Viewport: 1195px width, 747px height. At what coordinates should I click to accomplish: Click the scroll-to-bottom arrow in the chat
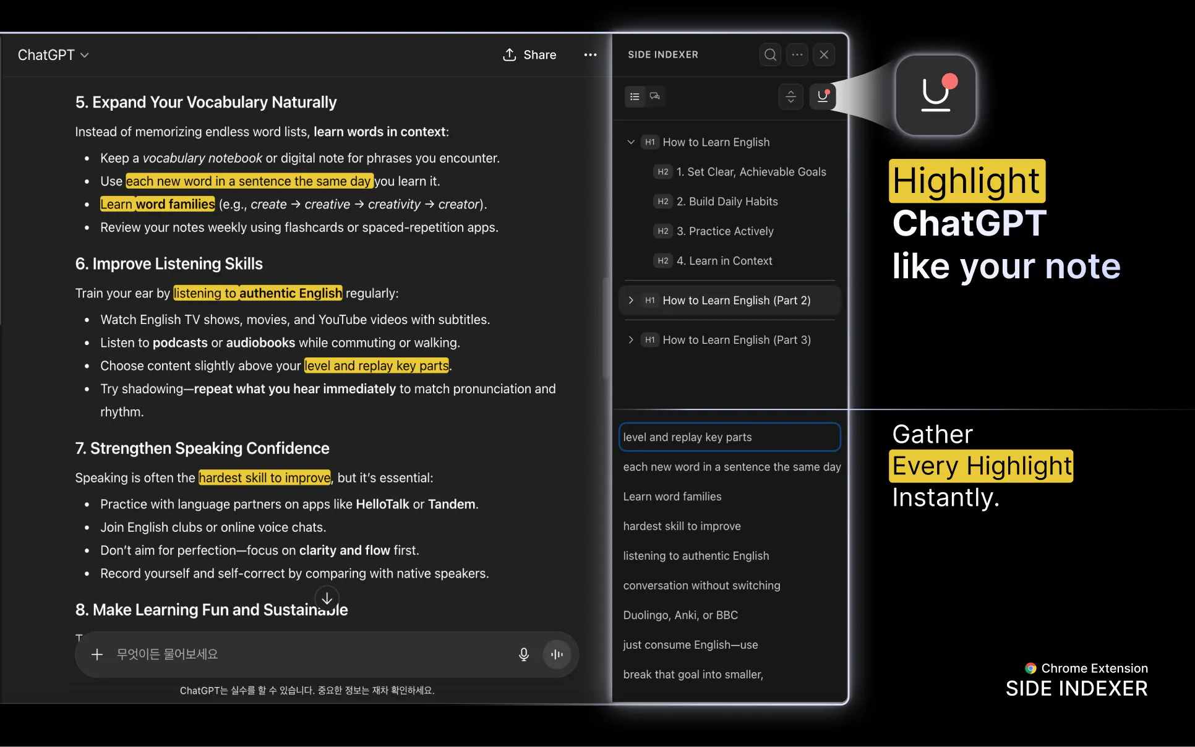point(327,598)
